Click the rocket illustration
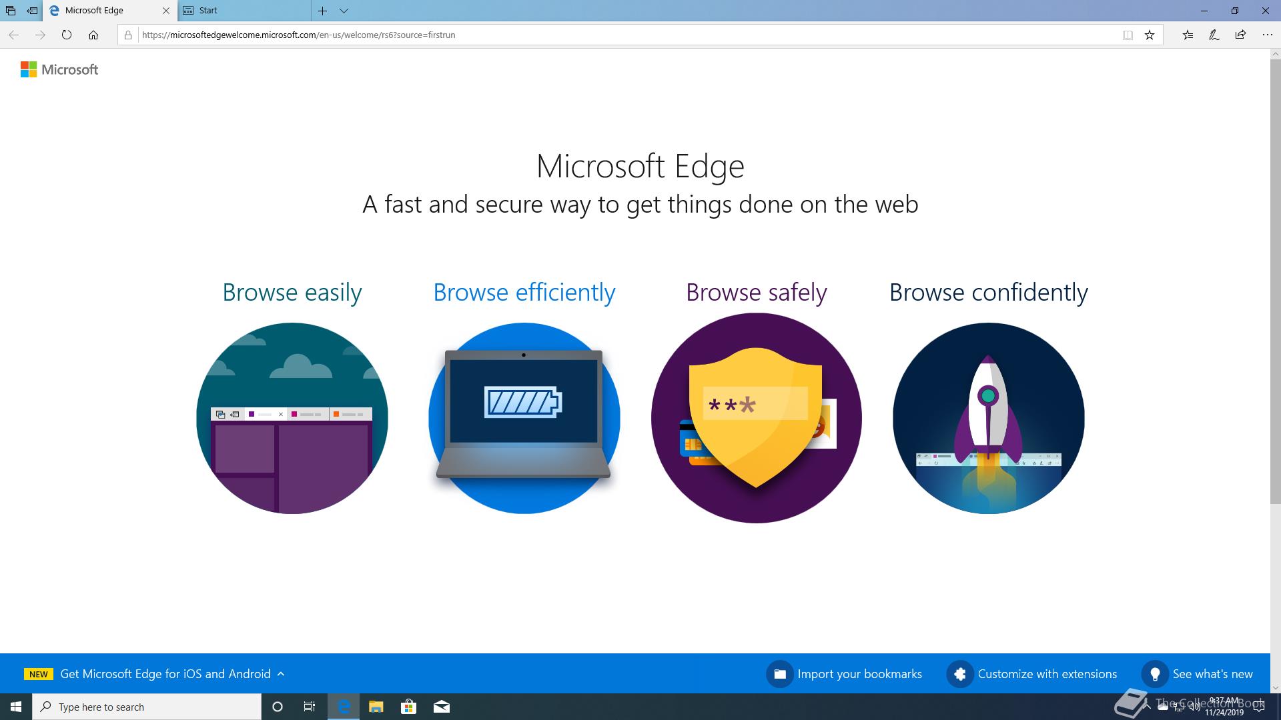Image resolution: width=1281 pixels, height=720 pixels. pyautogui.click(x=989, y=418)
